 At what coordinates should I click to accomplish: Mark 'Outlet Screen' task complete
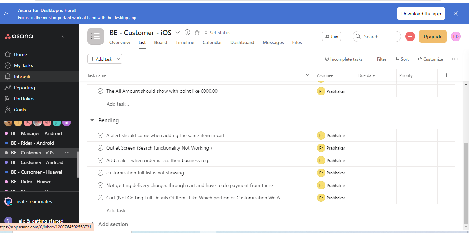tap(100, 148)
